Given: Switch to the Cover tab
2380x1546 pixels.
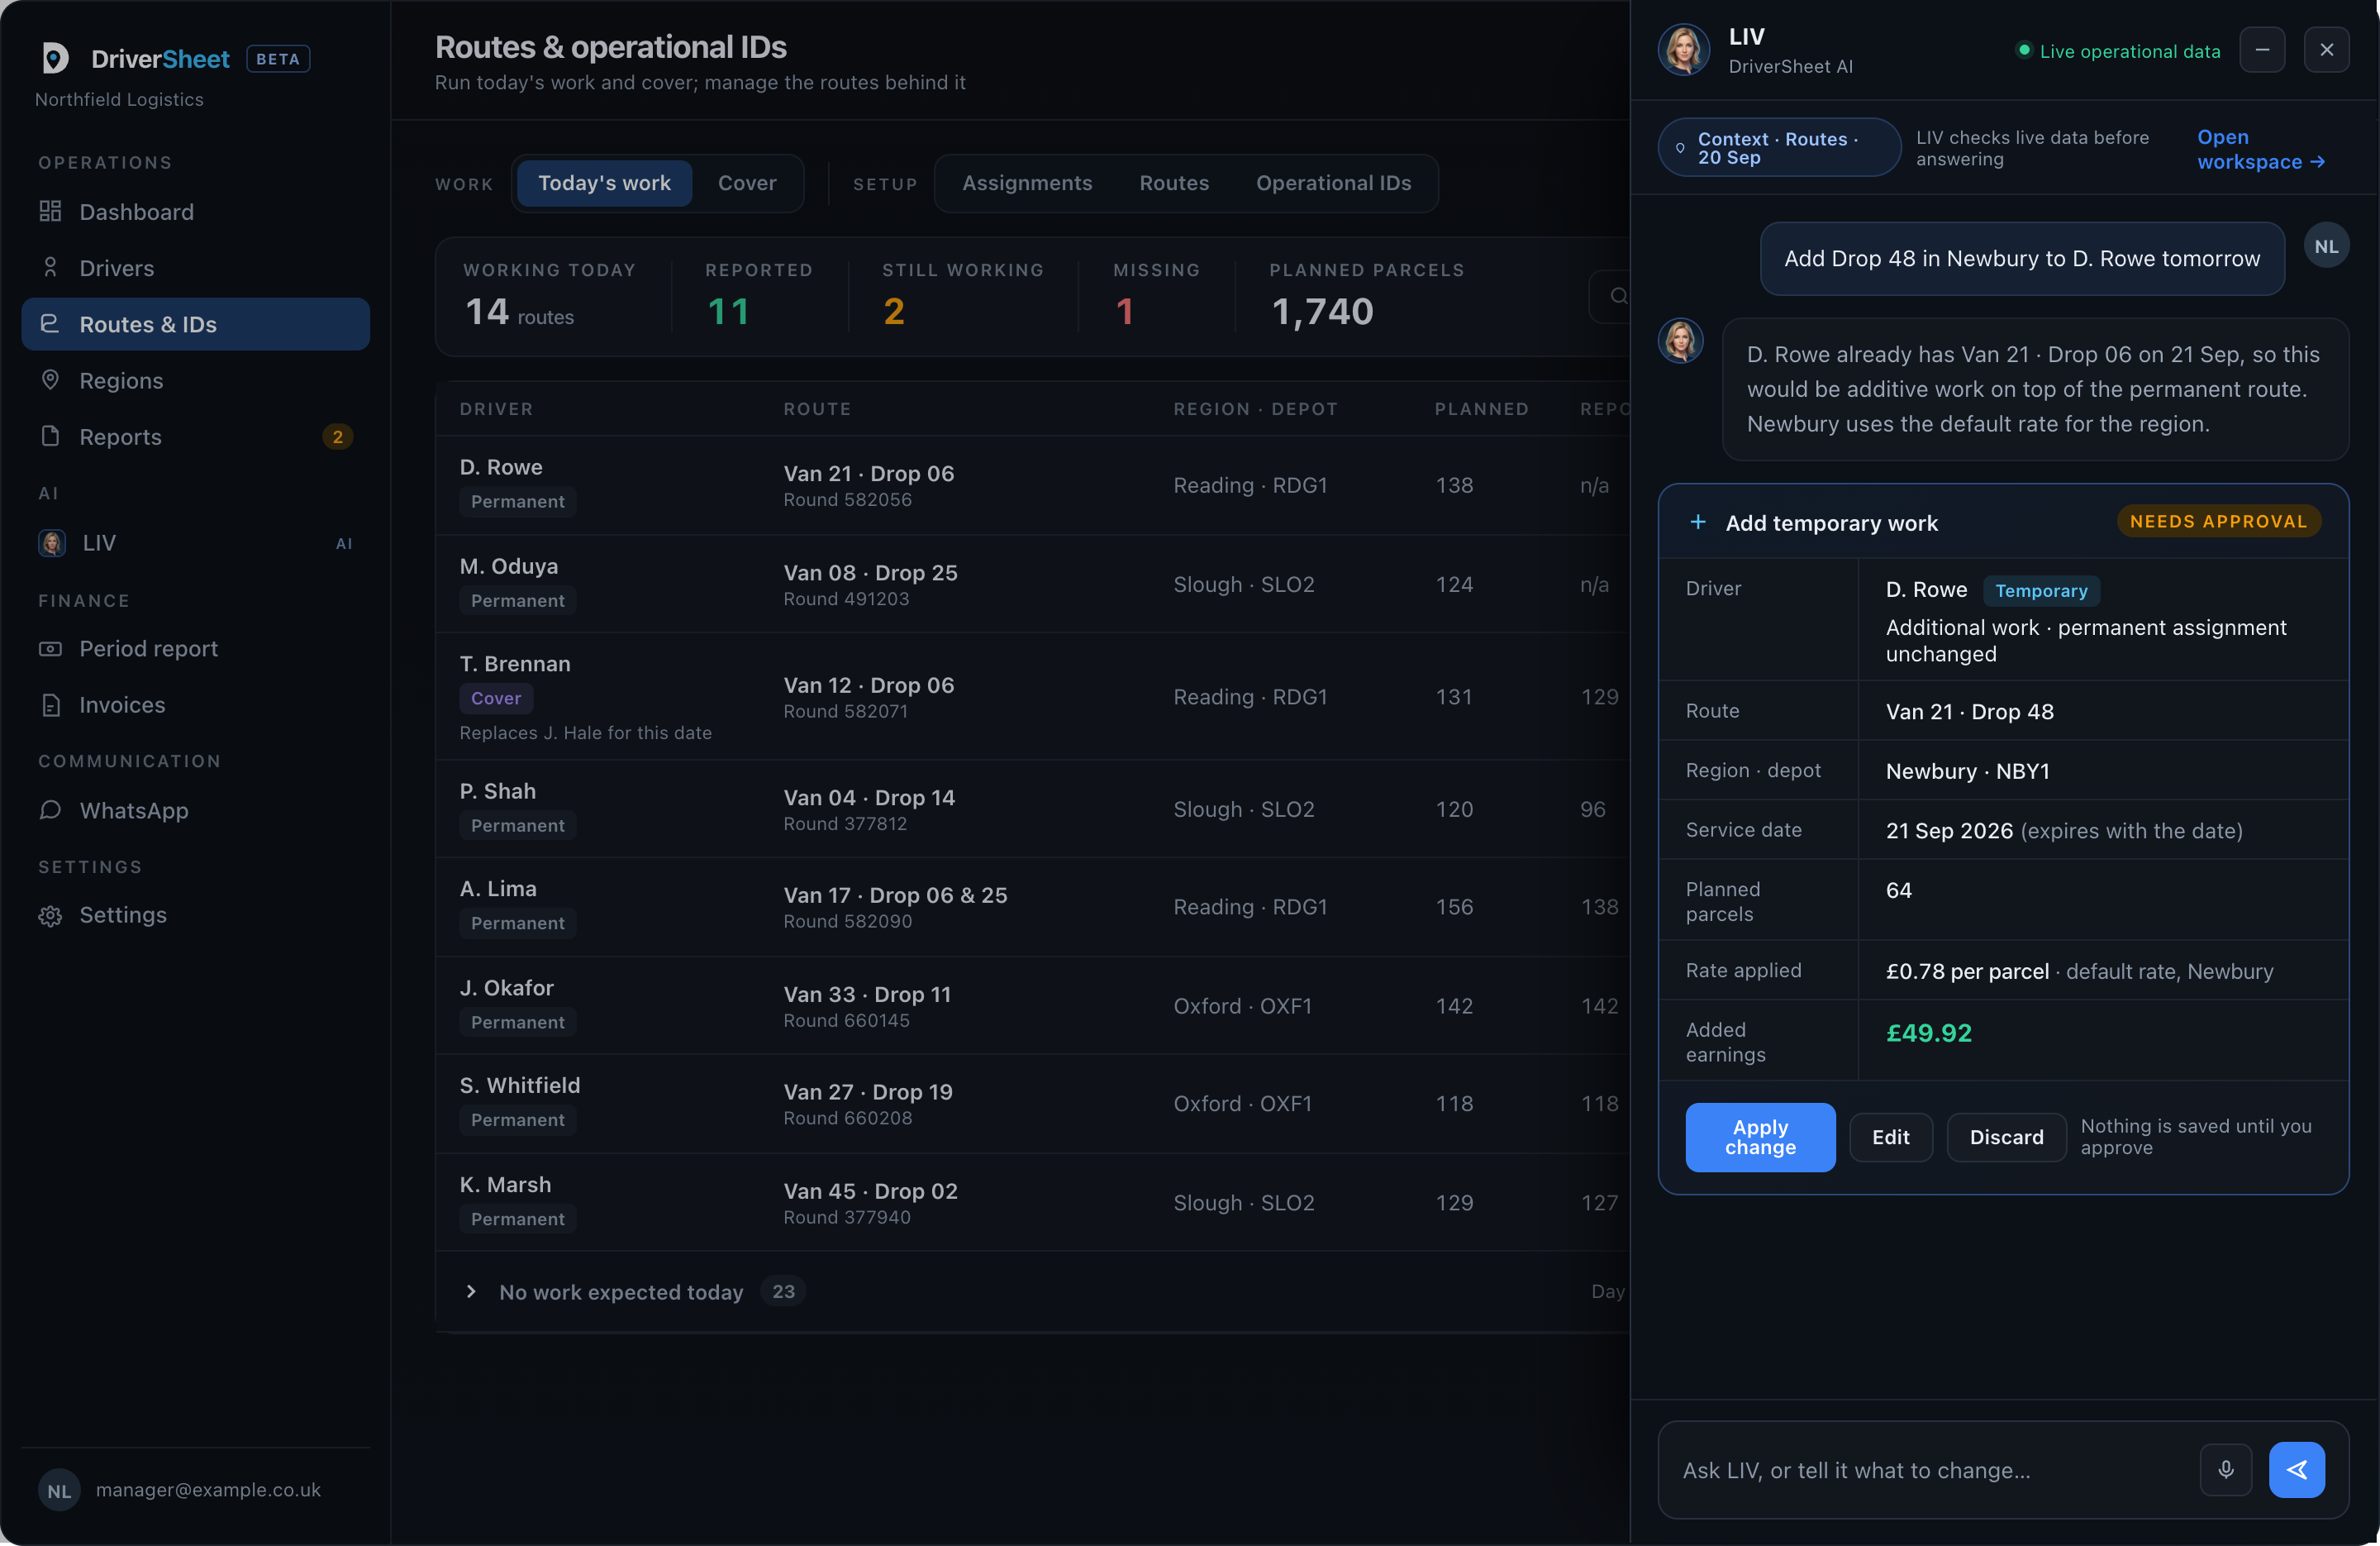Looking at the screenshot, I should (747, 183).
